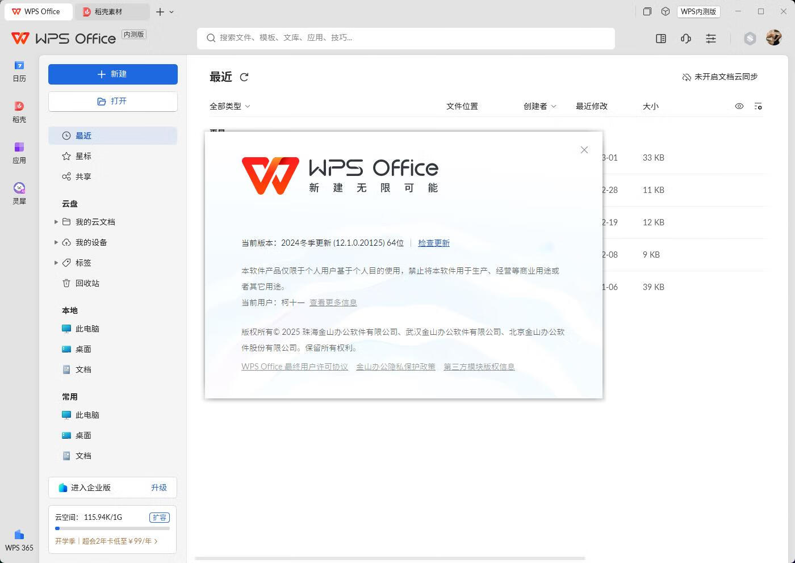Click the horizontal scrollbar at bottom
Viewport: 795px width, 563px height.
(390, 558)
